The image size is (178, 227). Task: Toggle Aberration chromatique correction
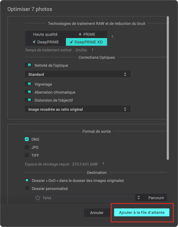28,92
